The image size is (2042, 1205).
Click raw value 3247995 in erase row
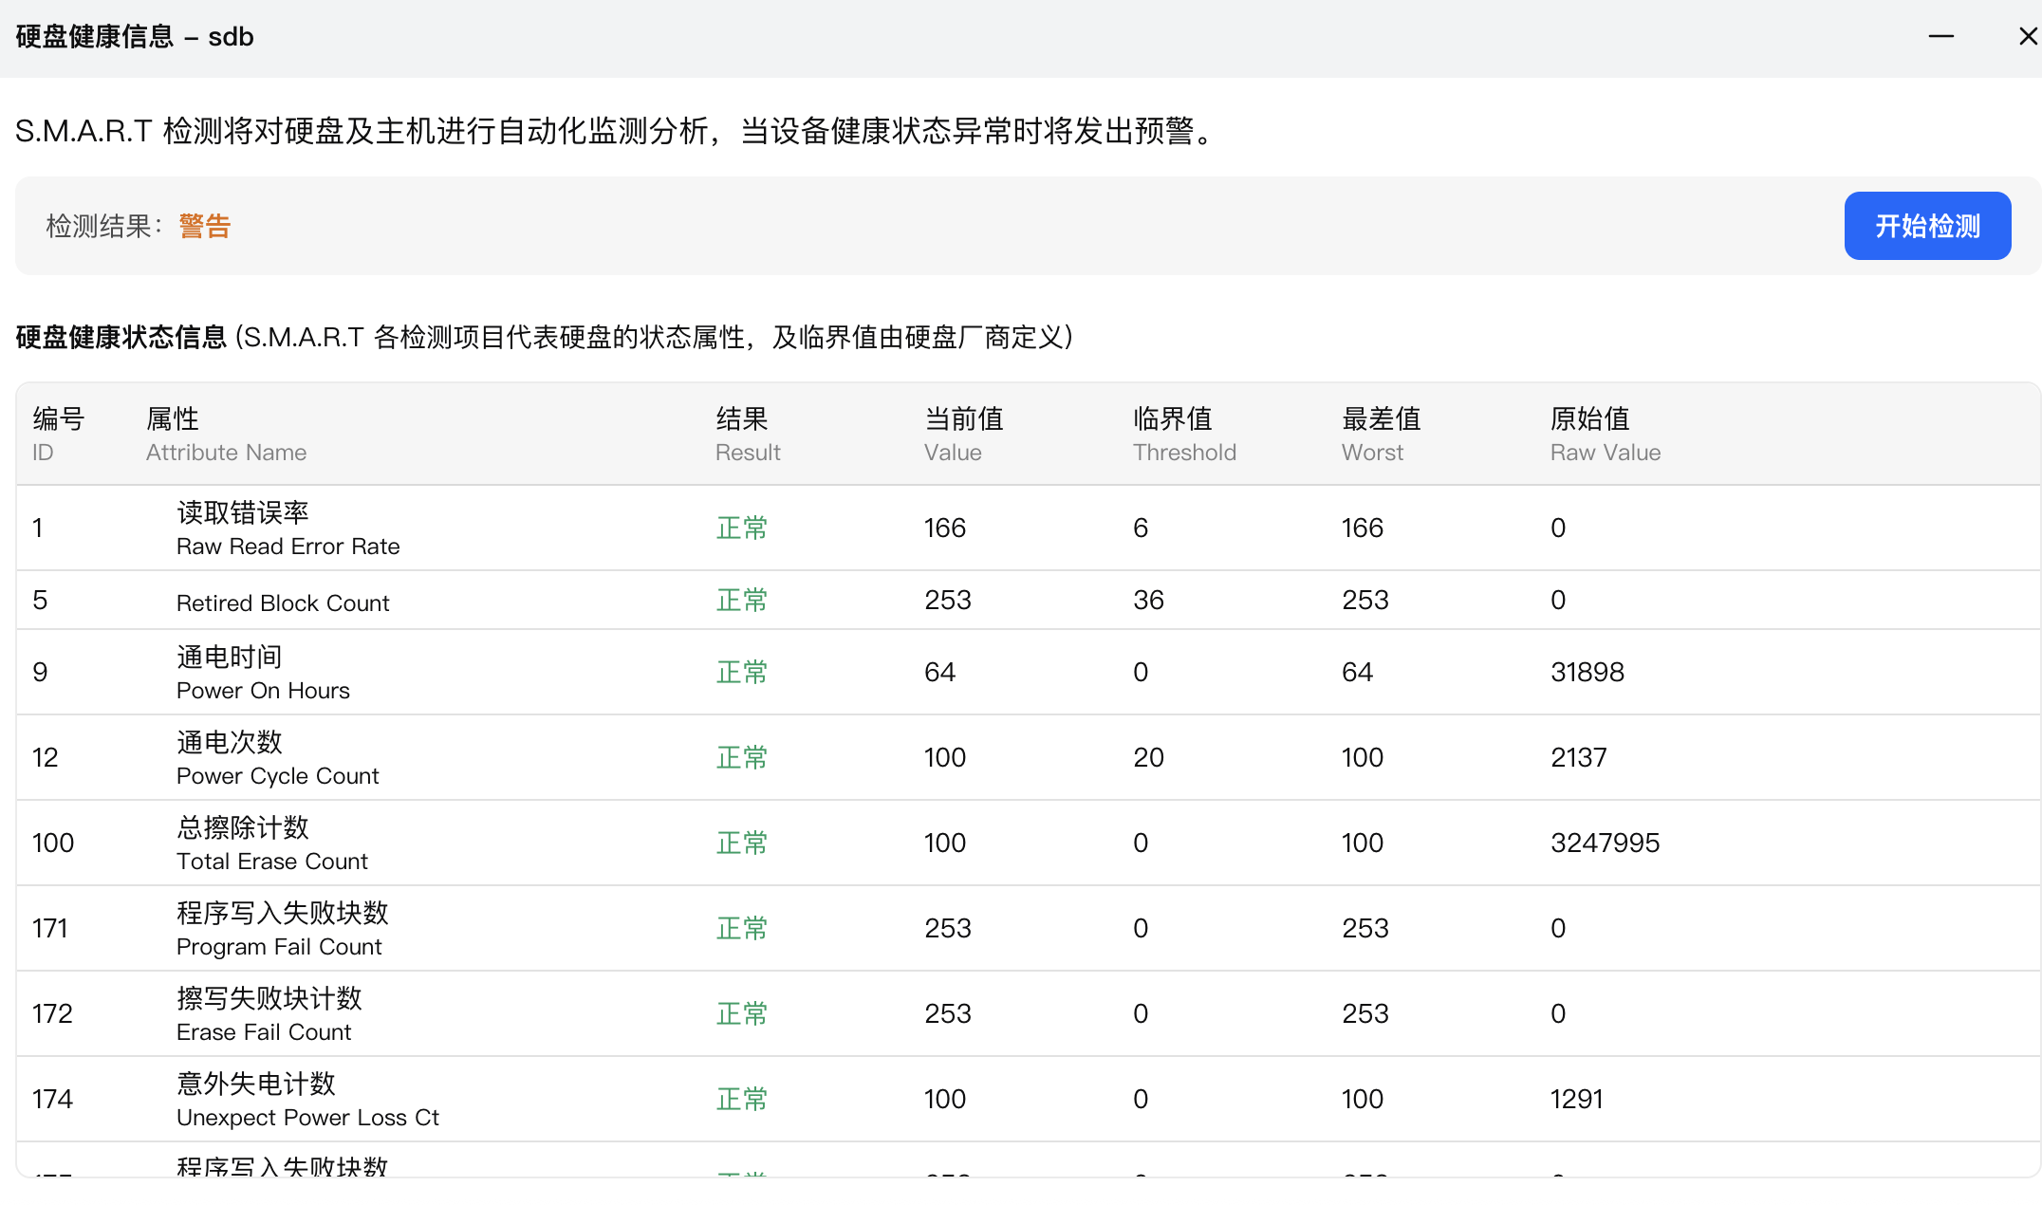1605,843
